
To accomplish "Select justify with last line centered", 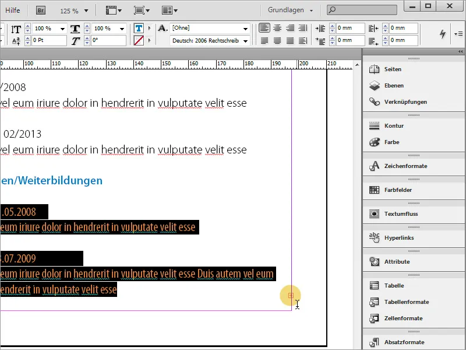I will pyautogui.click(x=277, y=40).
